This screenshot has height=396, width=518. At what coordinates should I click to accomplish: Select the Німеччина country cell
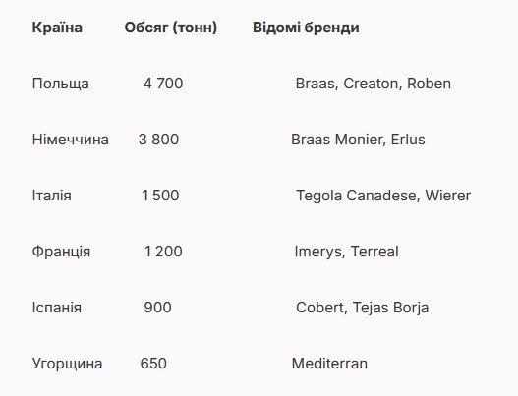pos(71,140)
